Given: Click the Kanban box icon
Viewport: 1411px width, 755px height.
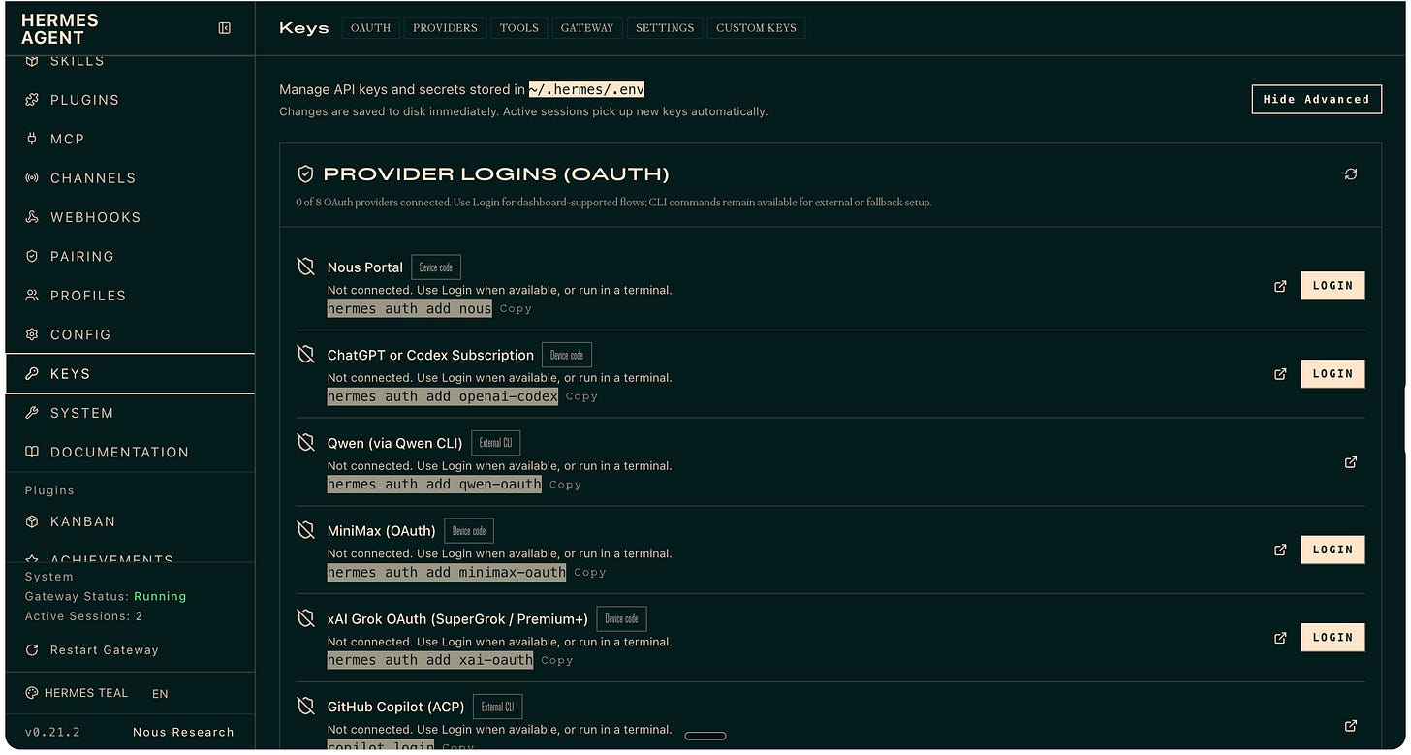Looking at the screenshot, I should pyautogui.click(x=32, y=521).
